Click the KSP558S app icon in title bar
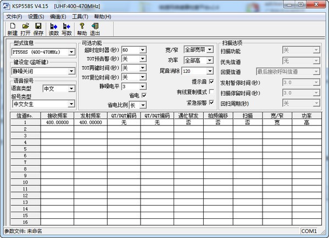 (6, 6)
